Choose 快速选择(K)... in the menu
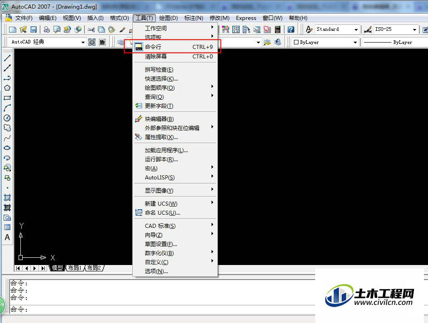Viewport: 428px width, 323px height. click(x=175, y=79)
